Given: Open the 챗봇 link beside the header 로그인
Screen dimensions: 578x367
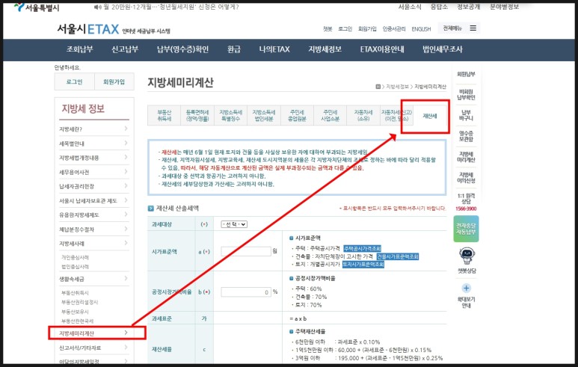Looking at the screenshot, I should (328, 28).
